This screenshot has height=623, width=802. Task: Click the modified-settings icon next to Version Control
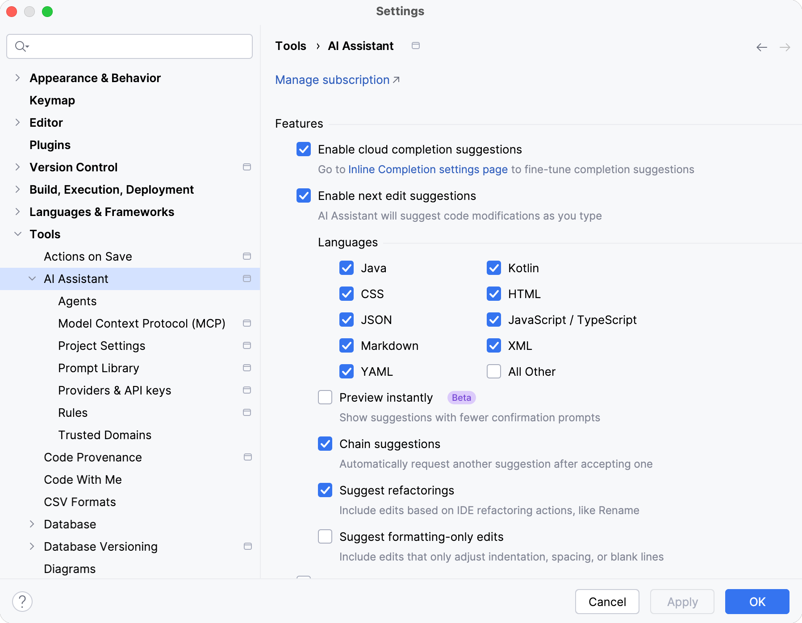(x=247, y=167)
